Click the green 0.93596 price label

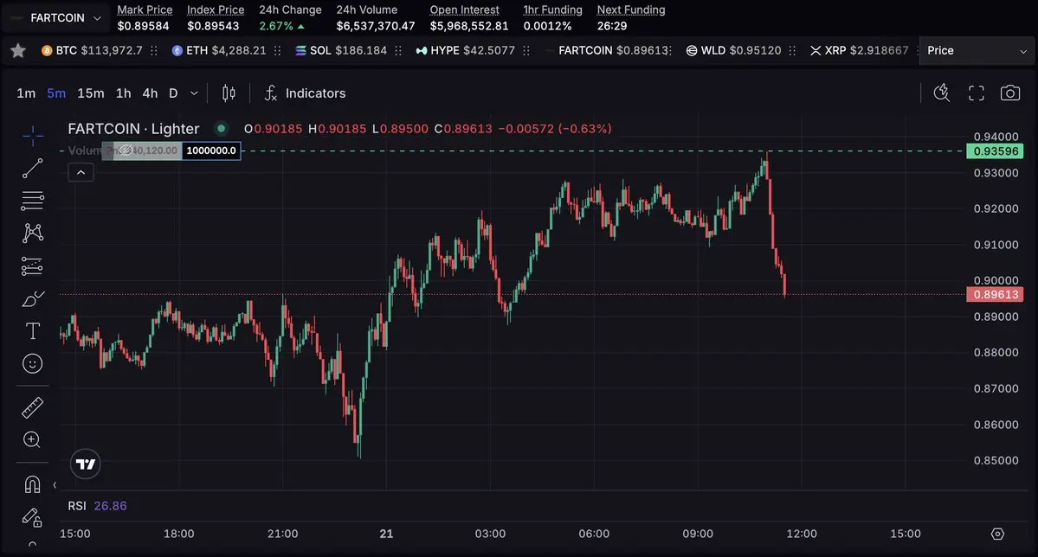995,150
